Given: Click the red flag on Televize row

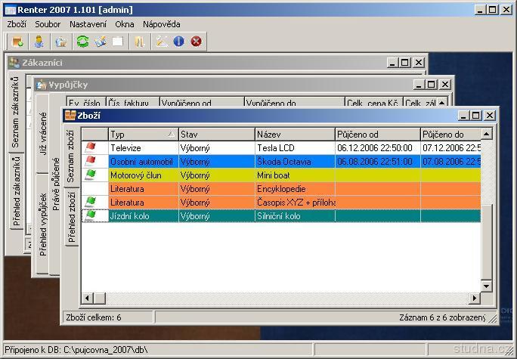Looking at the screenshot, I should point(91,147).
